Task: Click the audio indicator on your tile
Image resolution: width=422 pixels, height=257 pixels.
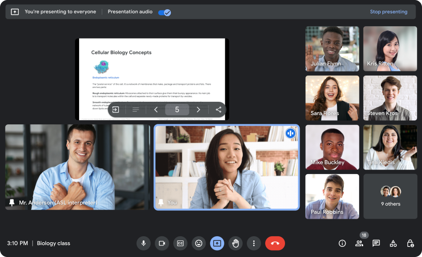Action: click(x=291, y=133)
